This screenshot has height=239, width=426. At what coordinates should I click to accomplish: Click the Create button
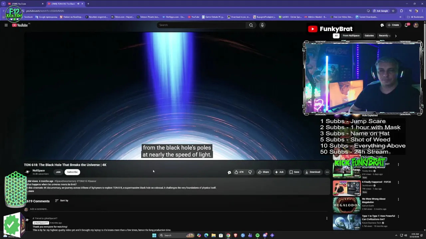pos(393,25)
